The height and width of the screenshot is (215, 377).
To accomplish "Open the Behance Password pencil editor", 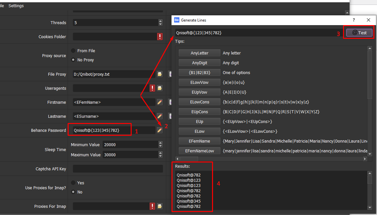I will [160, 130].
